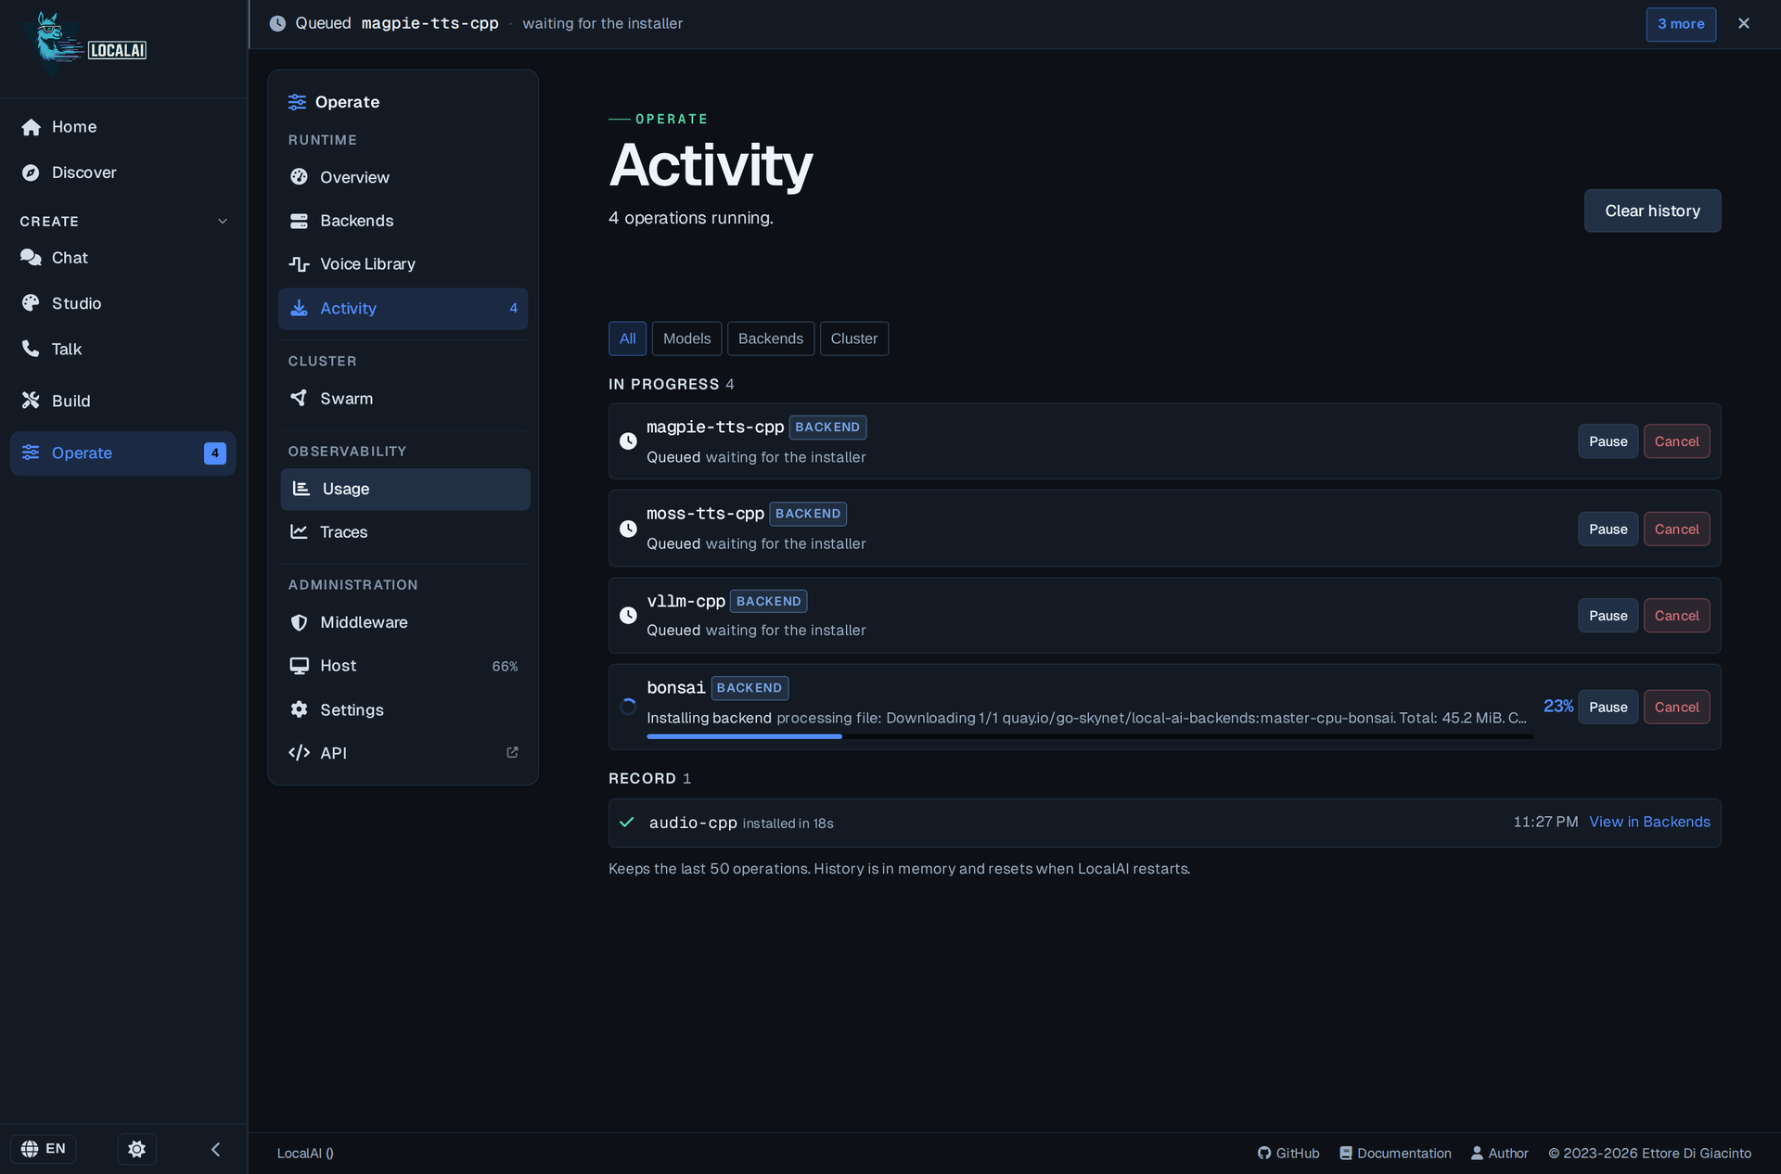Click the Activity download icon
This screenshot has width=1781, height=1174.
coord(299,308)
